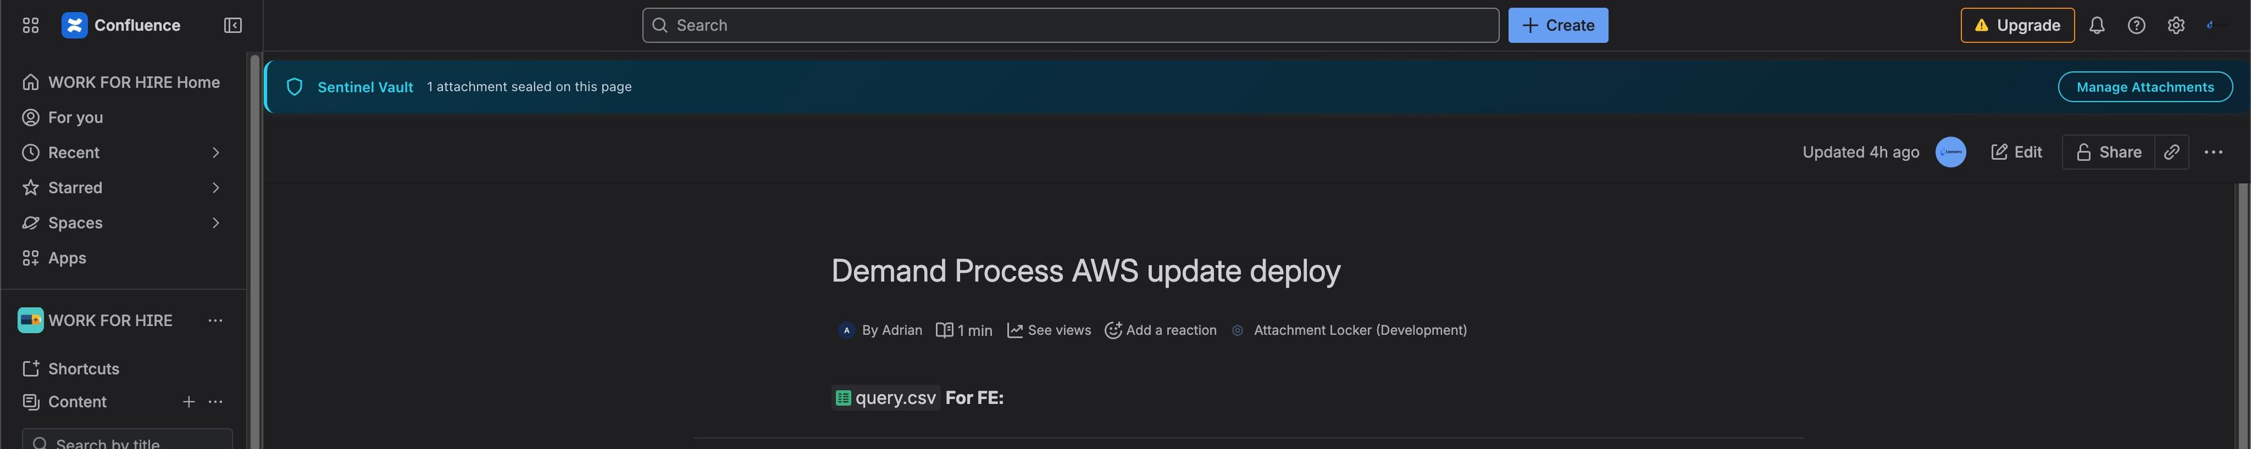The image size is (2251, 449).
Task: Expand the Starred section chevron
Action: 216,187
